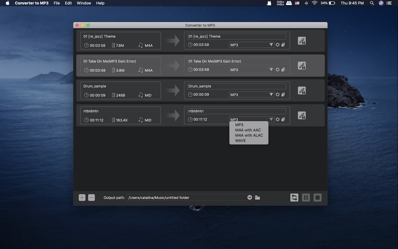398x249 pixels.
Task: Click the 248B file size value
Action: point(121,95)
